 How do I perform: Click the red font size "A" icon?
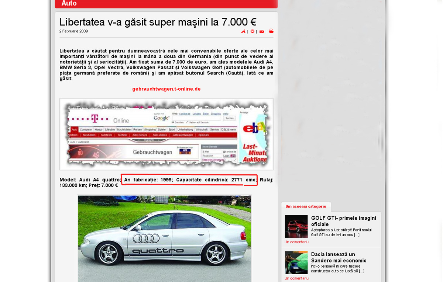click(243, 31)
